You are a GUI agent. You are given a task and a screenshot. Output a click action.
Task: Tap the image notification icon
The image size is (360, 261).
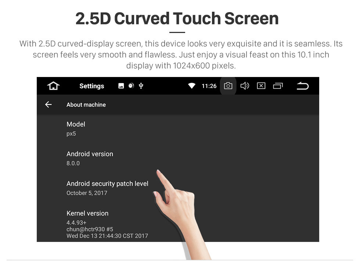tap(121, 86)
